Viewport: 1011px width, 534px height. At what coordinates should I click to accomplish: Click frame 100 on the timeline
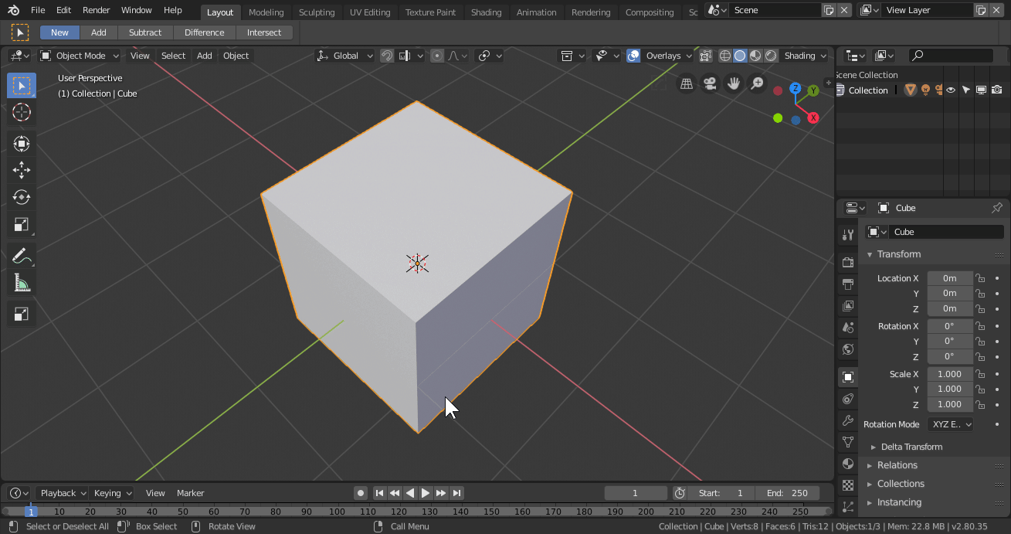pos(338,512)
